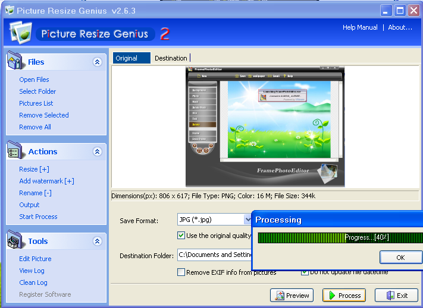Click the Process button
The width and height of the screenshot is (423, 308).
[x=344, y=296]
